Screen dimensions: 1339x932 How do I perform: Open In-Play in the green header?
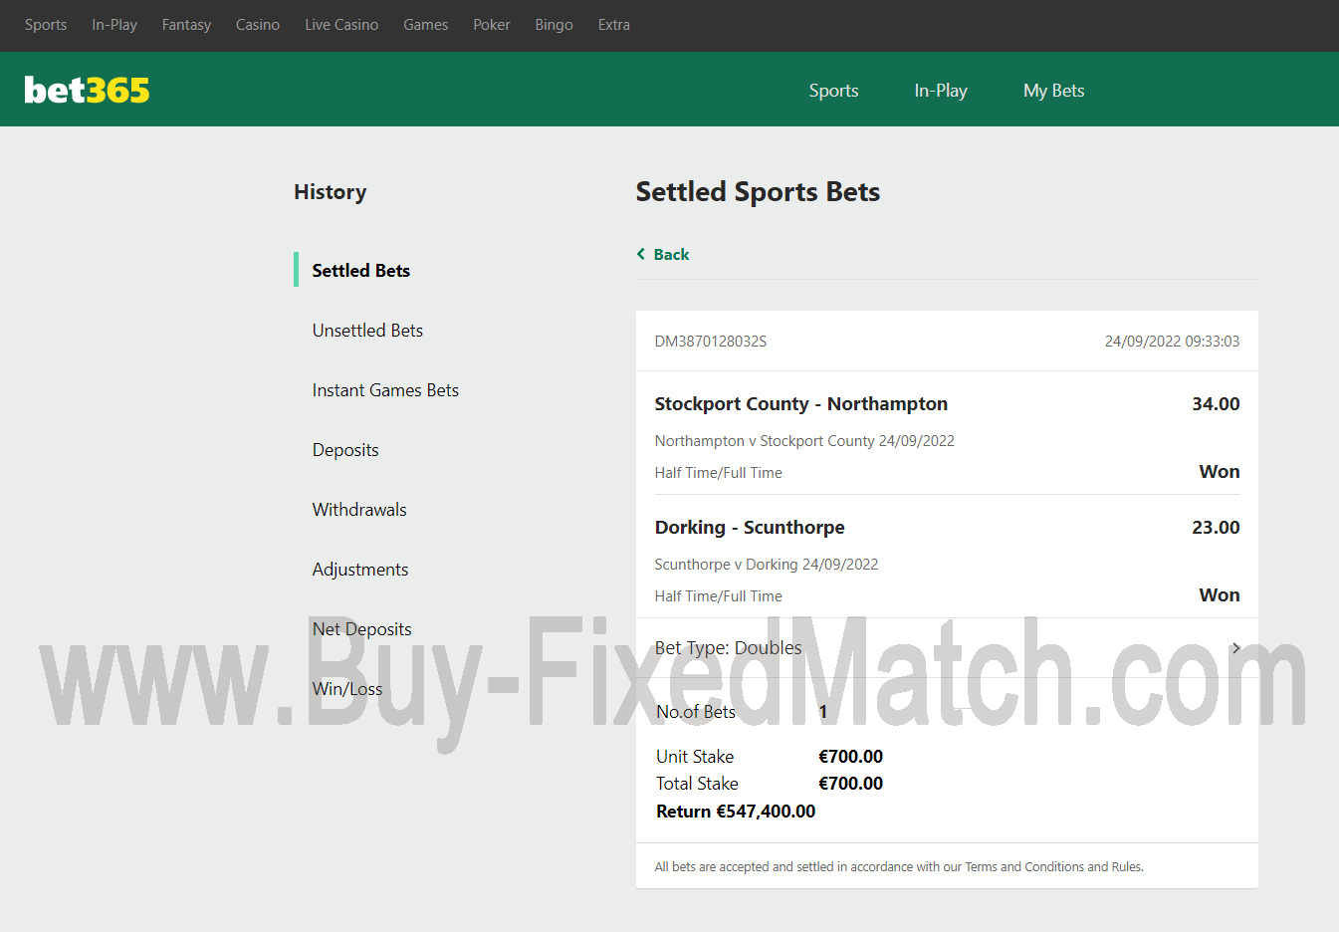click(941, 91)
